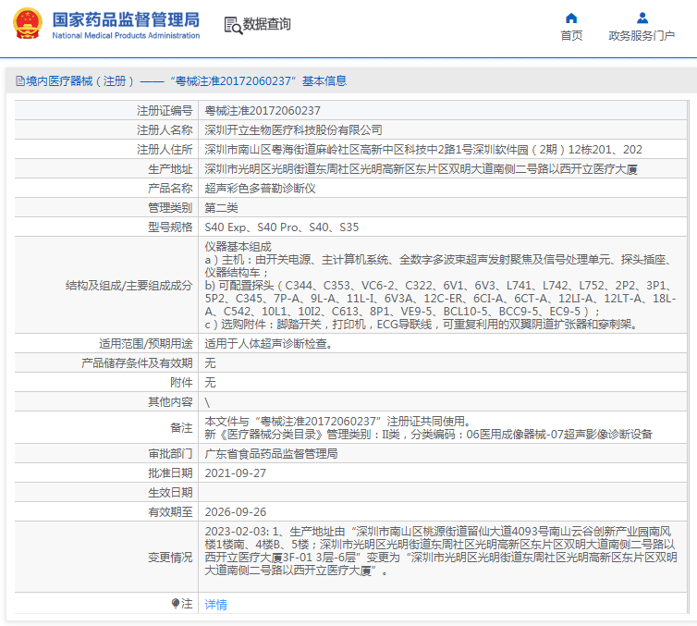This screenshot has width=697, height=626.
Task: Select registration number 粤械注准20172060237 value cell
Action: tap(263, 111)
